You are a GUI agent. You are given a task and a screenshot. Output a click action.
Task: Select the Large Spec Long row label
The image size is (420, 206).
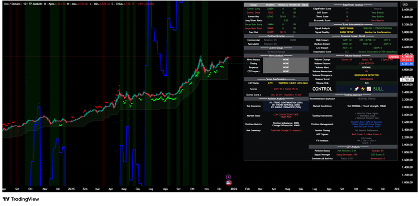pos(253,24)
